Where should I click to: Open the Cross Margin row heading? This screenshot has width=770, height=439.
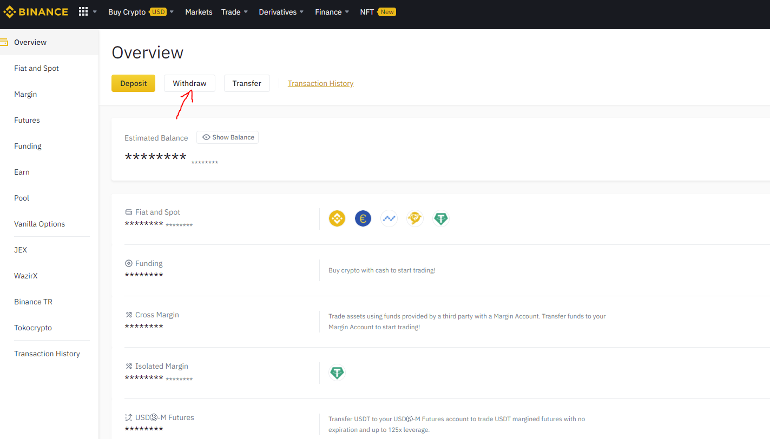[157, 315]
